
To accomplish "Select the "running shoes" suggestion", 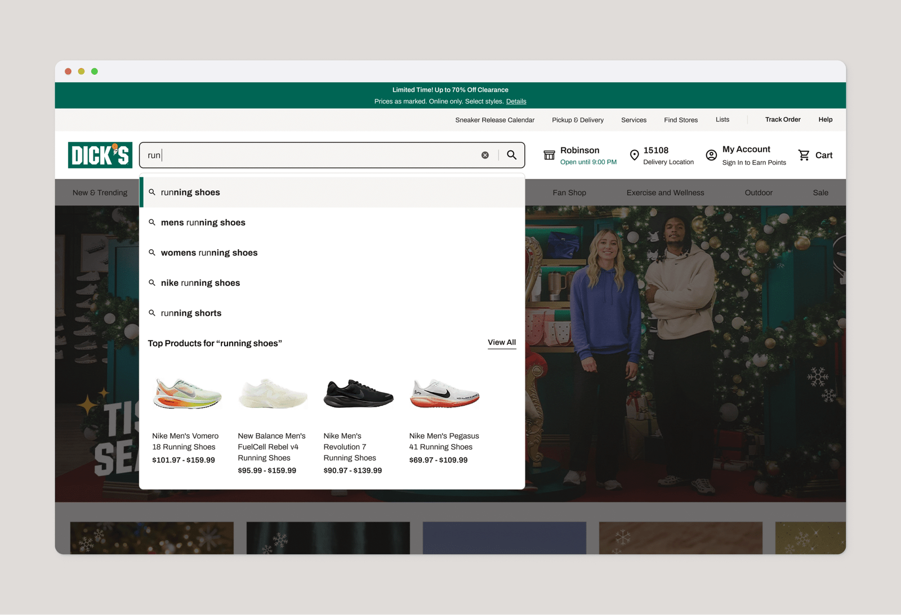I will 190,192.
